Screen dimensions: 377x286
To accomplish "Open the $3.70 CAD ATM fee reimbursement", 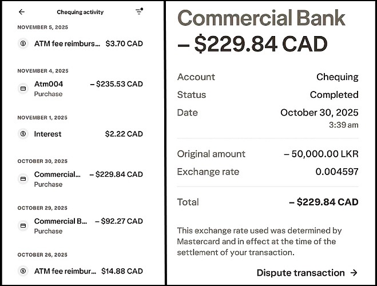I will pyautogui.click(x=80, y=43).
